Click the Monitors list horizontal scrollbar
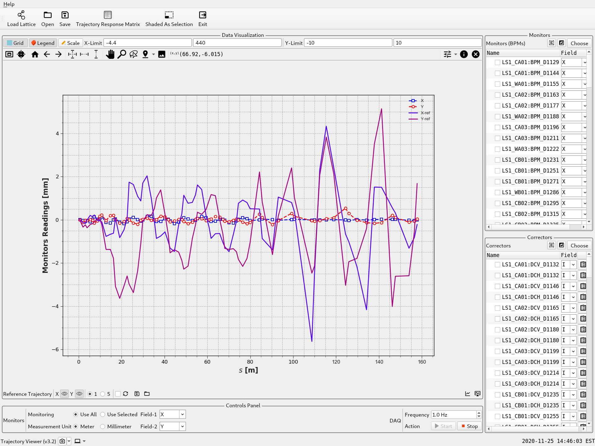The width and height of the screenshot is (595, 446). coord(536,227)
